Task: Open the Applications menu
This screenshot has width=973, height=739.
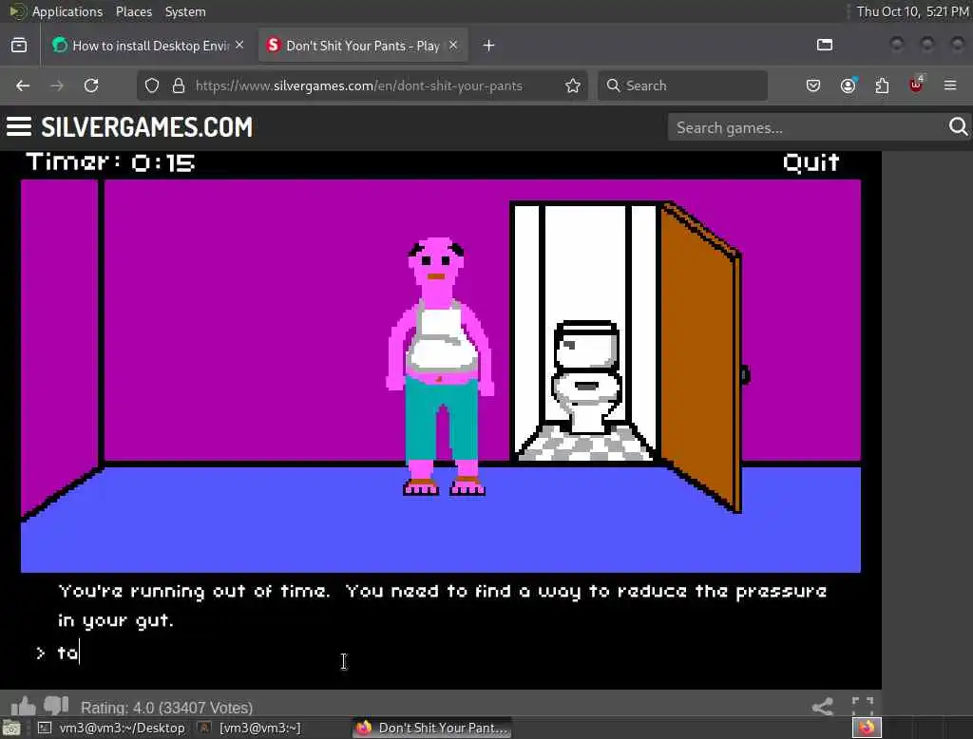Action: (67, 11)
